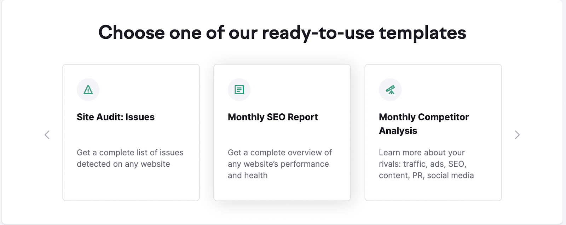
Task: Open the Monthly Competitor Analysis template
Action: [433, 132]
